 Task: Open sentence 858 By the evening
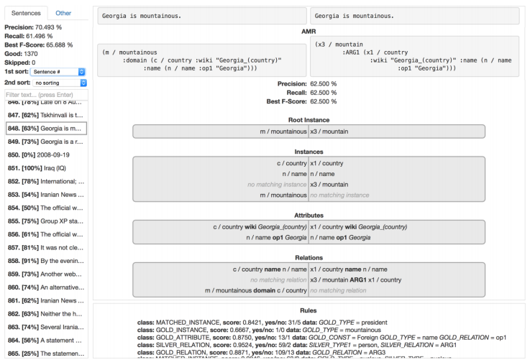(x=45, y=260)
